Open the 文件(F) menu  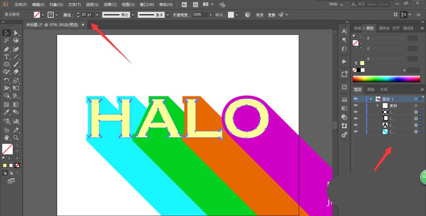coord(20,5)
